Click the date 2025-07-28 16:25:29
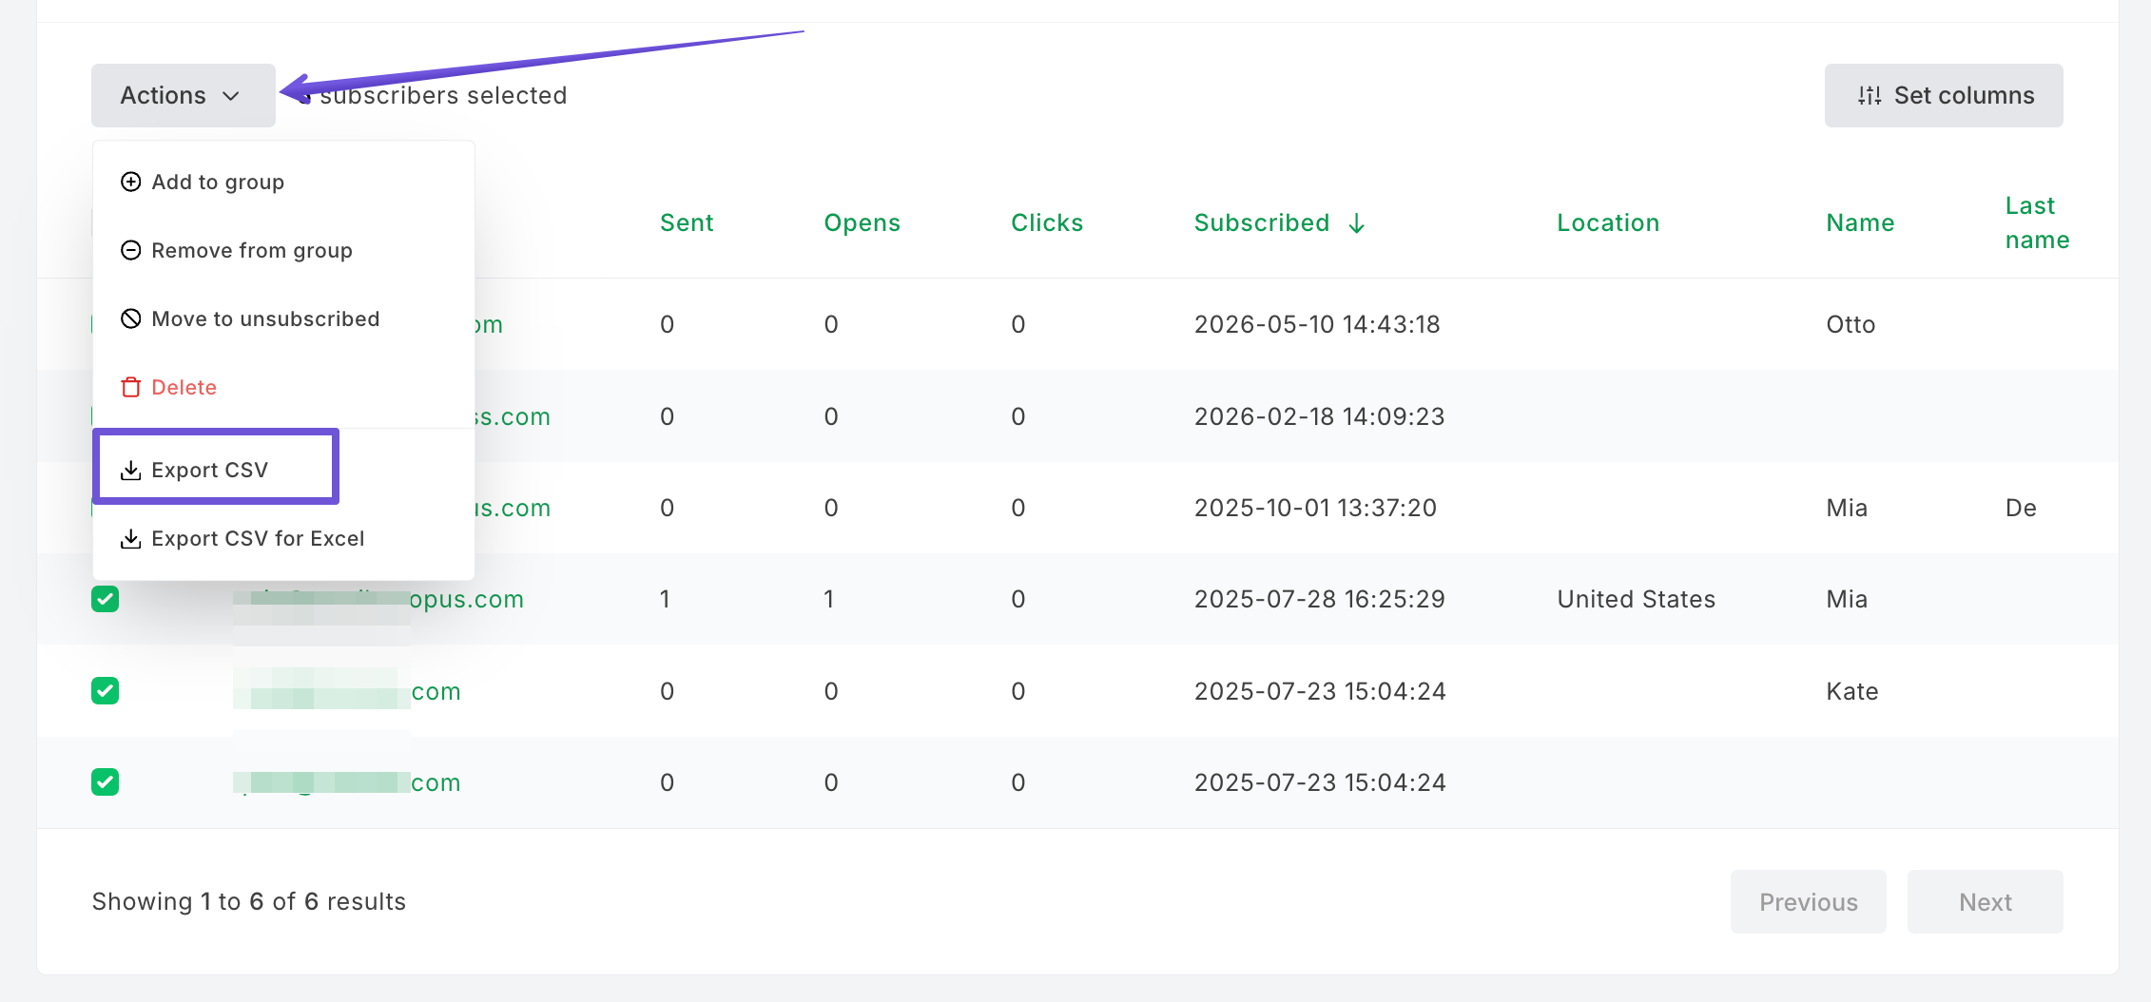 click(x=1320, y=599)
